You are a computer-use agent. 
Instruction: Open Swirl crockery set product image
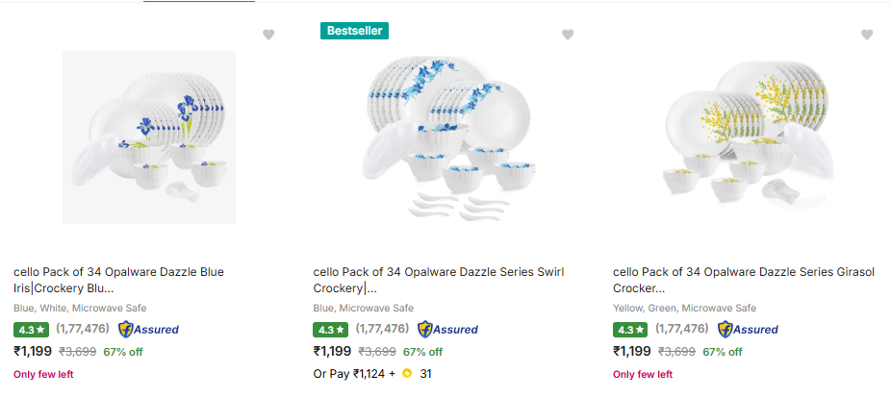(x=448, y=137)
